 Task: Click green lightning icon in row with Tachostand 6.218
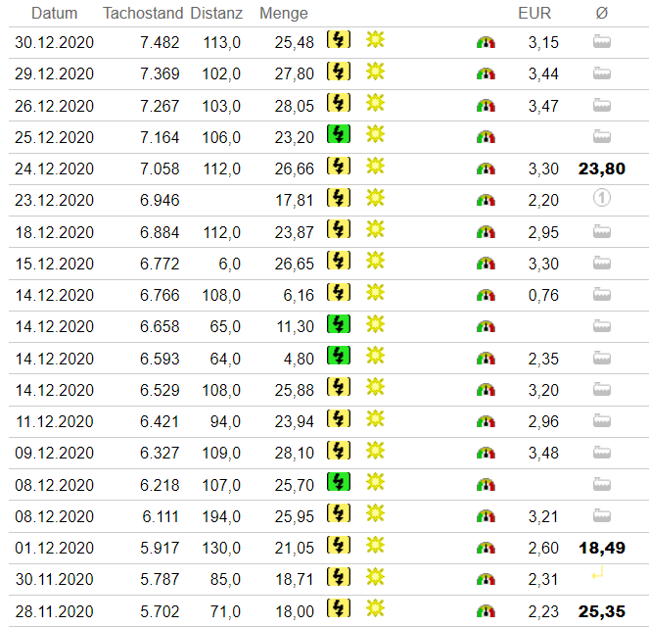point(338,483)
